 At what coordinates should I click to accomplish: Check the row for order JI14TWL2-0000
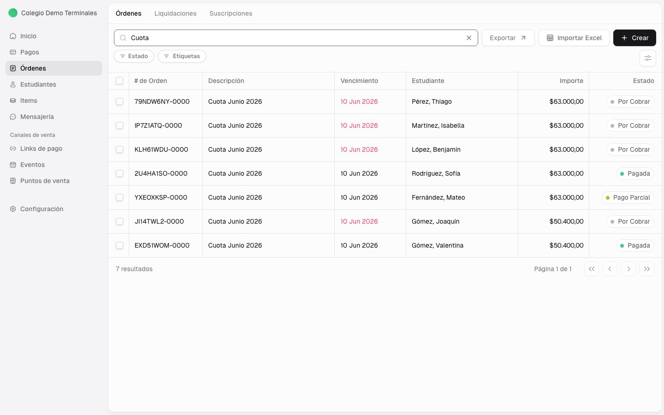119,221
